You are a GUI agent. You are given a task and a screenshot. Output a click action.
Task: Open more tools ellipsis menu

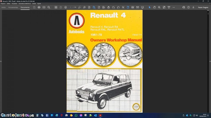[174, 7]
